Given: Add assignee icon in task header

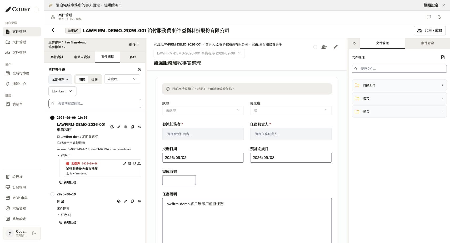Looking at the screenshot, I should coord(324,47).
